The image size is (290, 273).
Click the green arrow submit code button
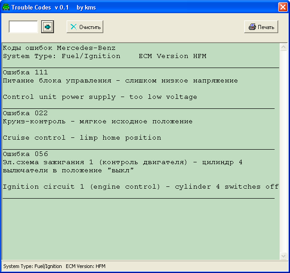(x=48, y=27)
